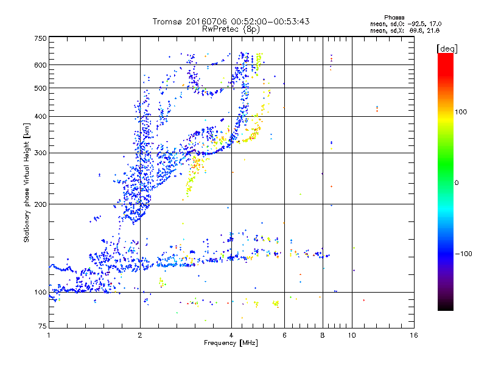Click the 8 MHz frequency tick label
This screenshot has height=365, width=487.
click(323, 335)
